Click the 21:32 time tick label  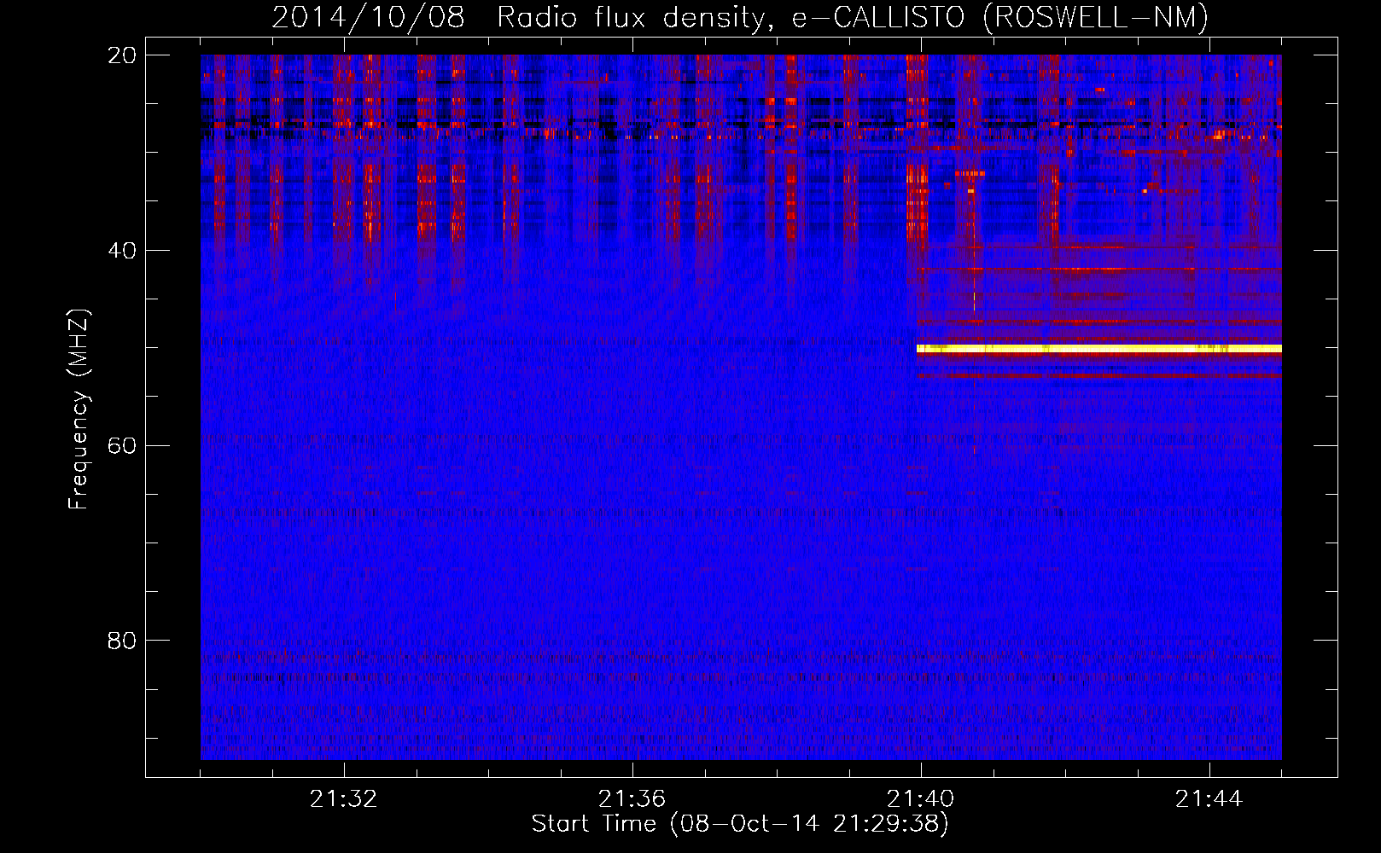pos(344,799)
